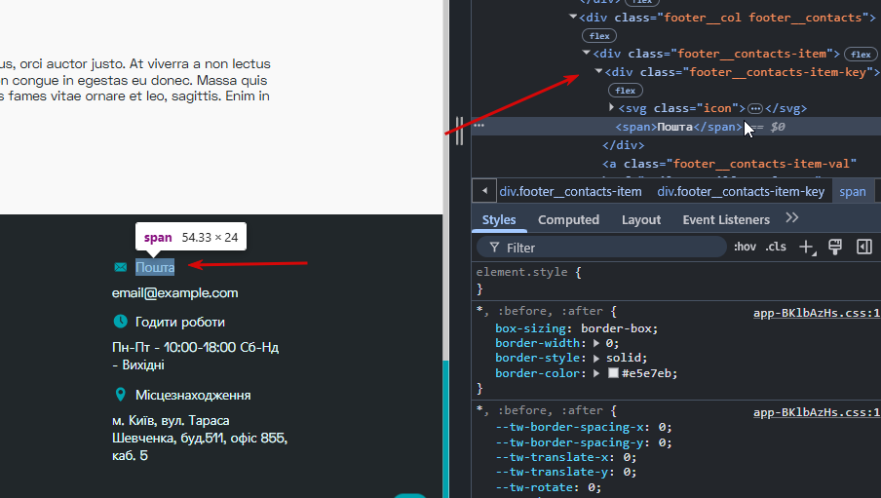Toggle the computed styles sidebar icon
This screenshot has width=881, height=498.
point(864,247)
